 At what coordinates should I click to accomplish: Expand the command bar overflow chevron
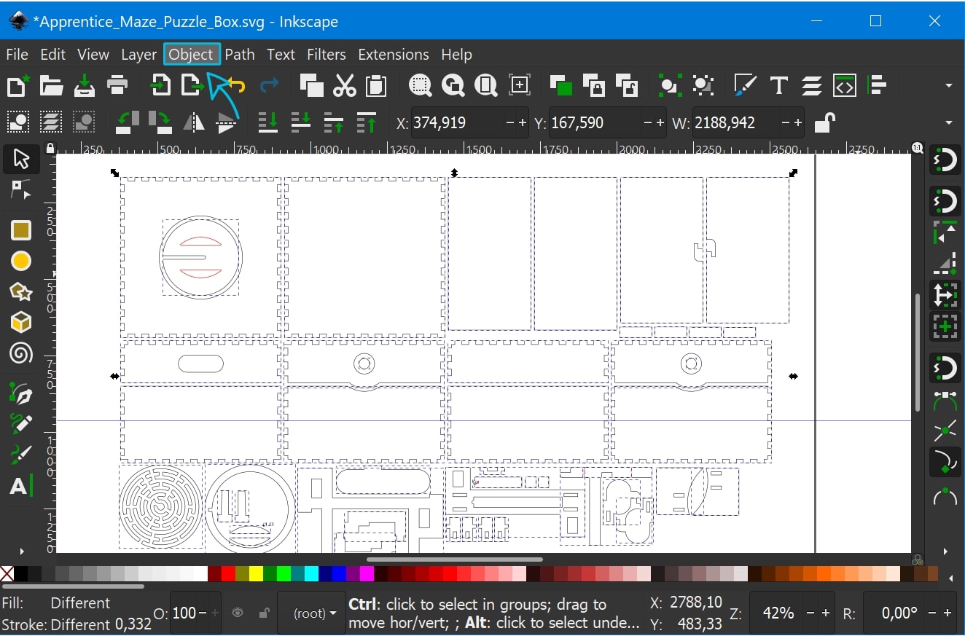coord(949,85)
